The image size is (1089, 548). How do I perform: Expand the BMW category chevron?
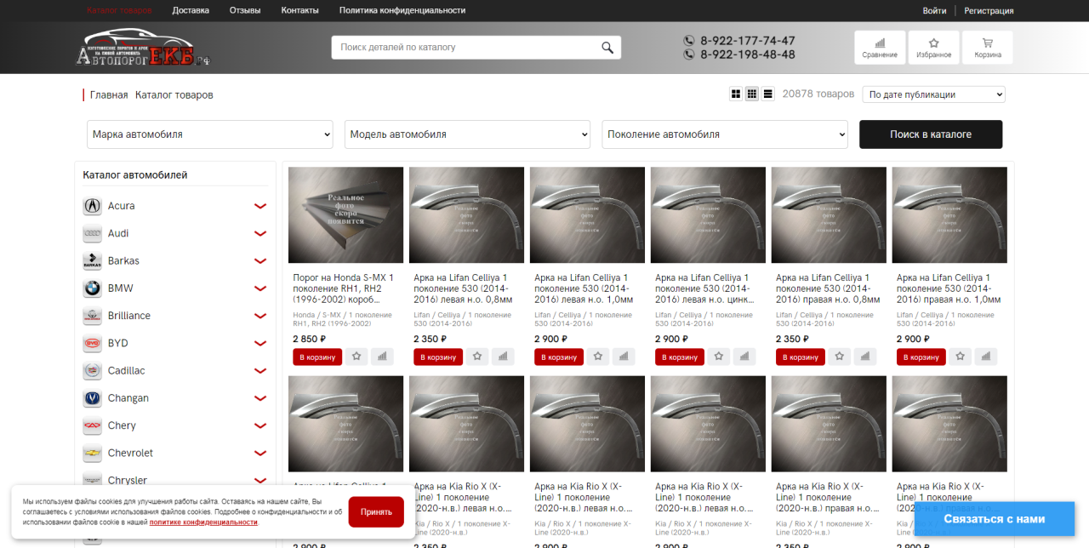(x=260, y=288)
